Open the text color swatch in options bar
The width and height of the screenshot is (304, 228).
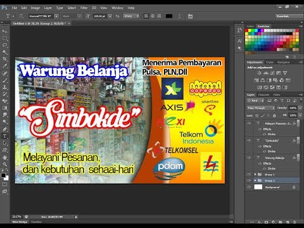pyautogui.click(x=169, y=16)
